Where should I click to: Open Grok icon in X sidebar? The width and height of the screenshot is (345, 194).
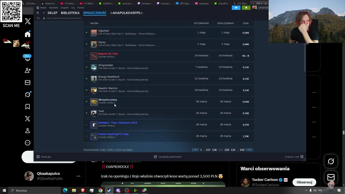point(27,94)
